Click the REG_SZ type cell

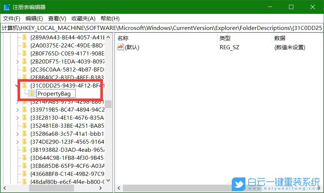229,47
